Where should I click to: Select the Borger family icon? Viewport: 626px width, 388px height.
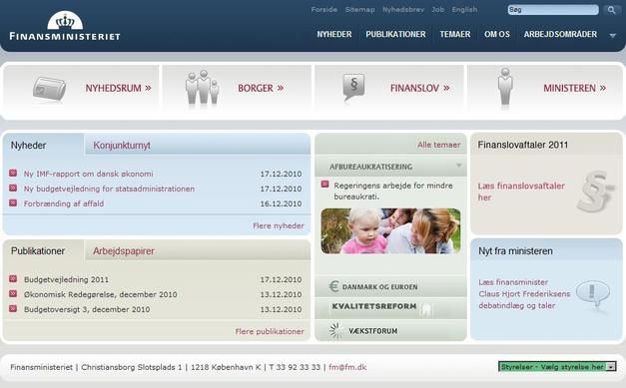202,88
